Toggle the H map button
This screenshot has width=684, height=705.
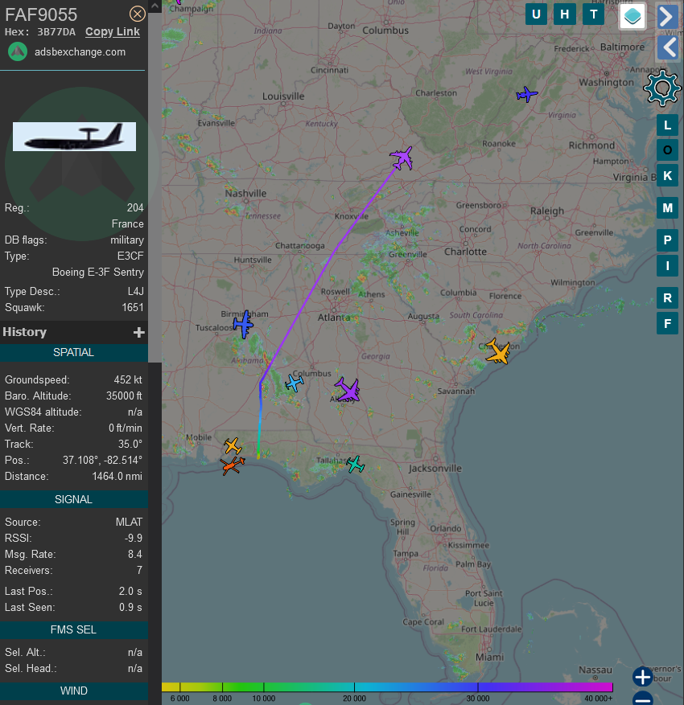pos(565,14)
